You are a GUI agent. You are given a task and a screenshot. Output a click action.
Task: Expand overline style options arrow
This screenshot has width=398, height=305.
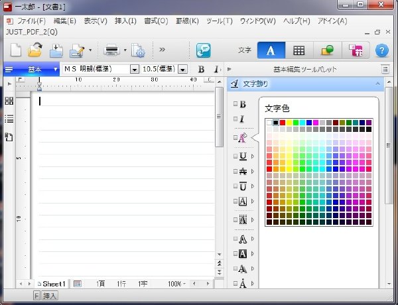click(253, 186)
